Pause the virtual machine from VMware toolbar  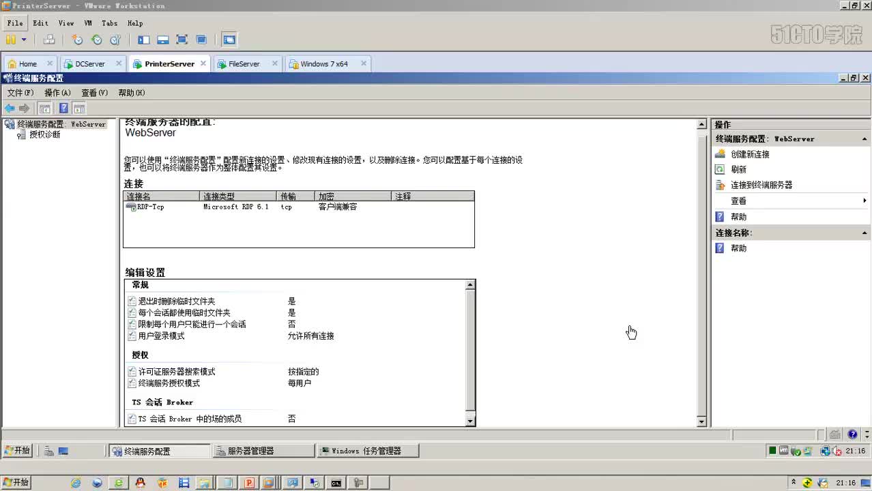(11, 40)
